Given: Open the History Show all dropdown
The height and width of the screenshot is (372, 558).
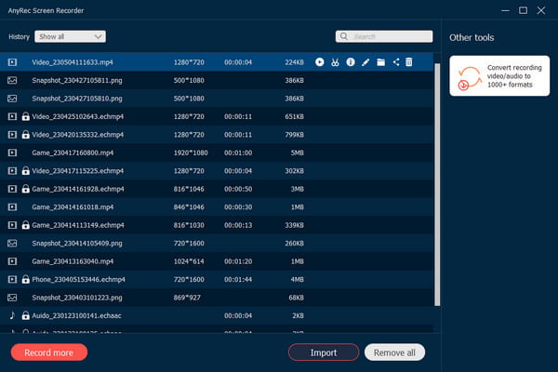Looking at the screenshot, I should pos(70,36).
